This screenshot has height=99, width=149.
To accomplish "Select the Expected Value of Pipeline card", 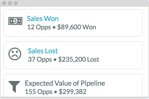I will click(73, 85).
